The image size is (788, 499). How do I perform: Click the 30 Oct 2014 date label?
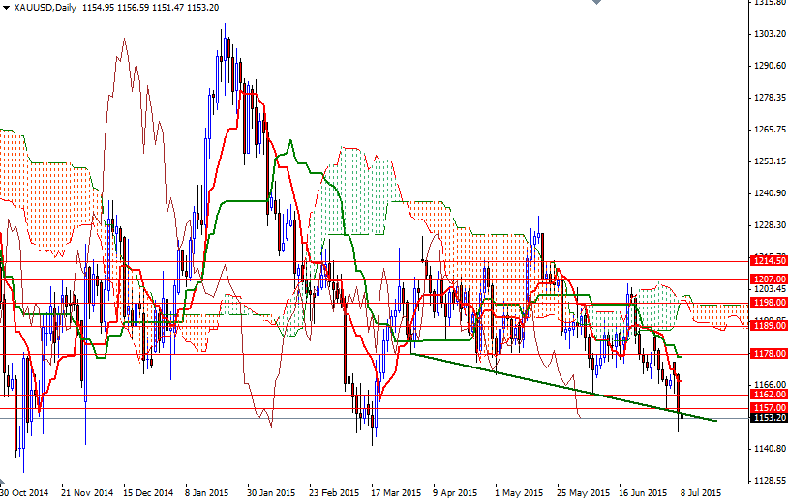click(24, 491)
